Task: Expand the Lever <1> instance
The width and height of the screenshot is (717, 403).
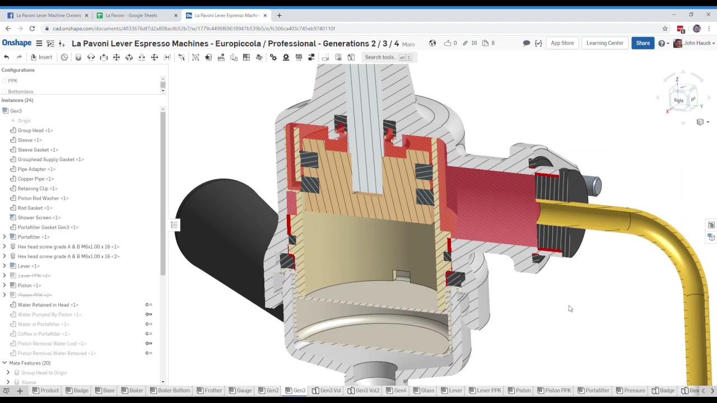Action: pos(4,266)
